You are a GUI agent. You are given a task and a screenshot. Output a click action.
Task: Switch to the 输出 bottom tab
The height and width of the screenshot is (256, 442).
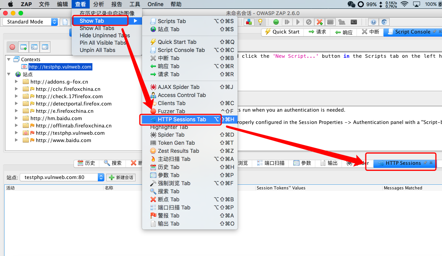click(x=329, y=163)
